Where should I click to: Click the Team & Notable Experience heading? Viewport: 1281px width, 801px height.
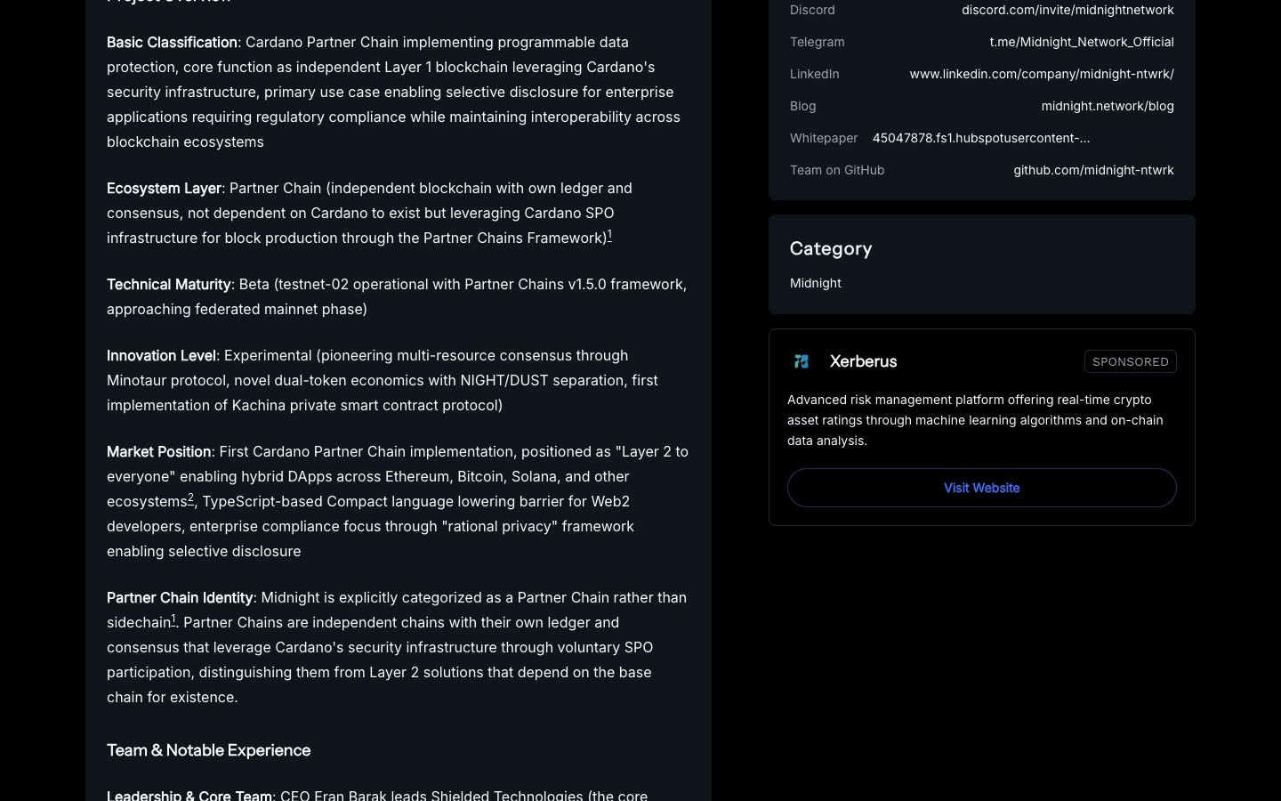[x=208, y=750]
